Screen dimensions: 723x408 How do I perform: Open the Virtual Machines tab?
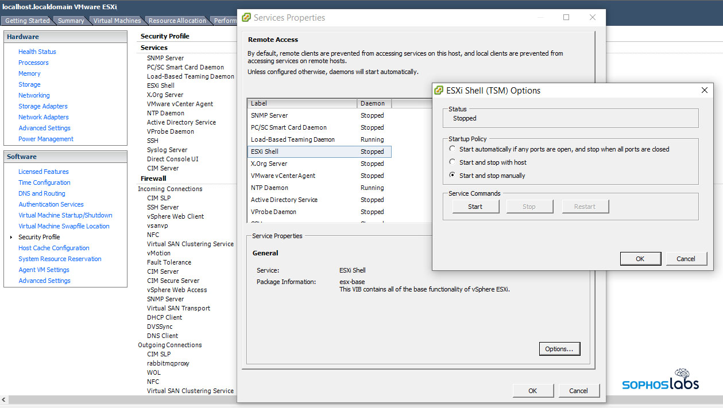[x=117, y=21]
